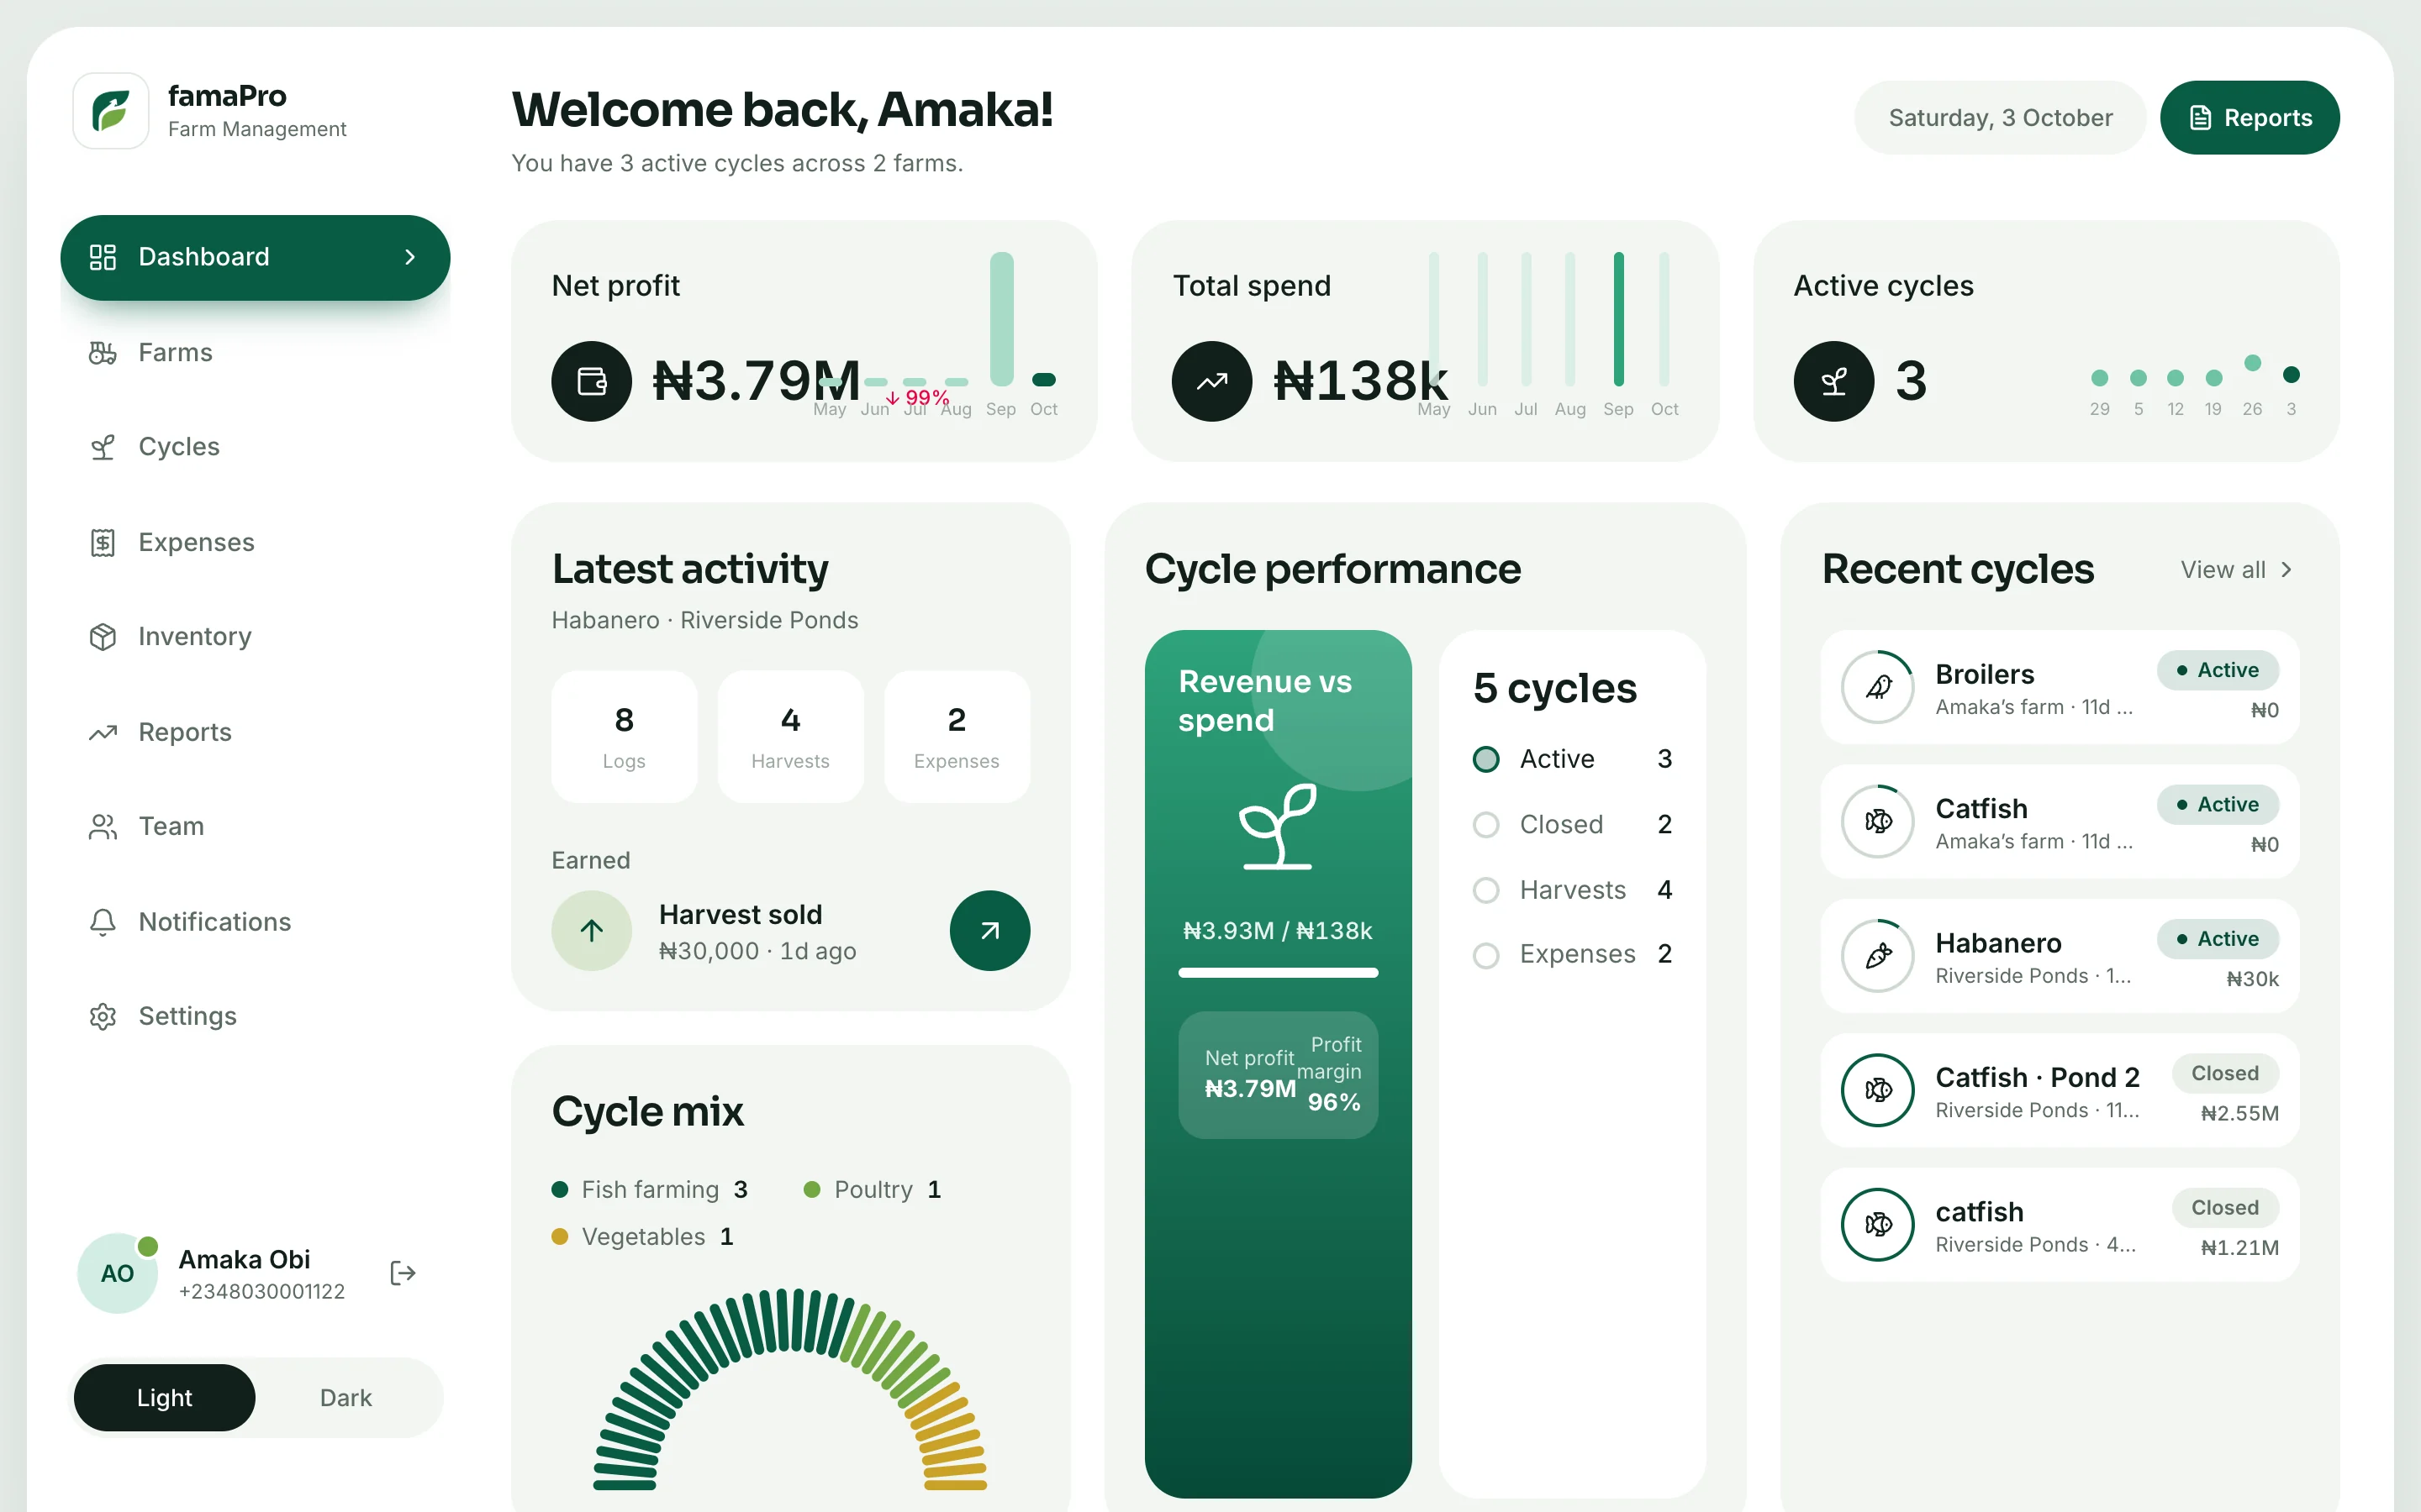
Task: Select the Harvests radio option
Action: coord(1485,890)
